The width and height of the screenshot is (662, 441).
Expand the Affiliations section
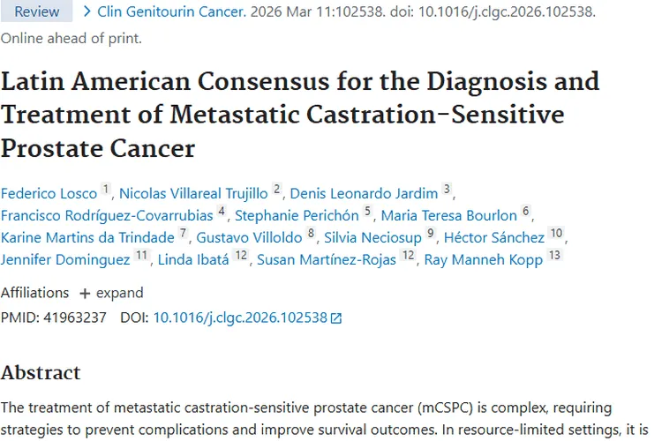[x=110, y=293]
